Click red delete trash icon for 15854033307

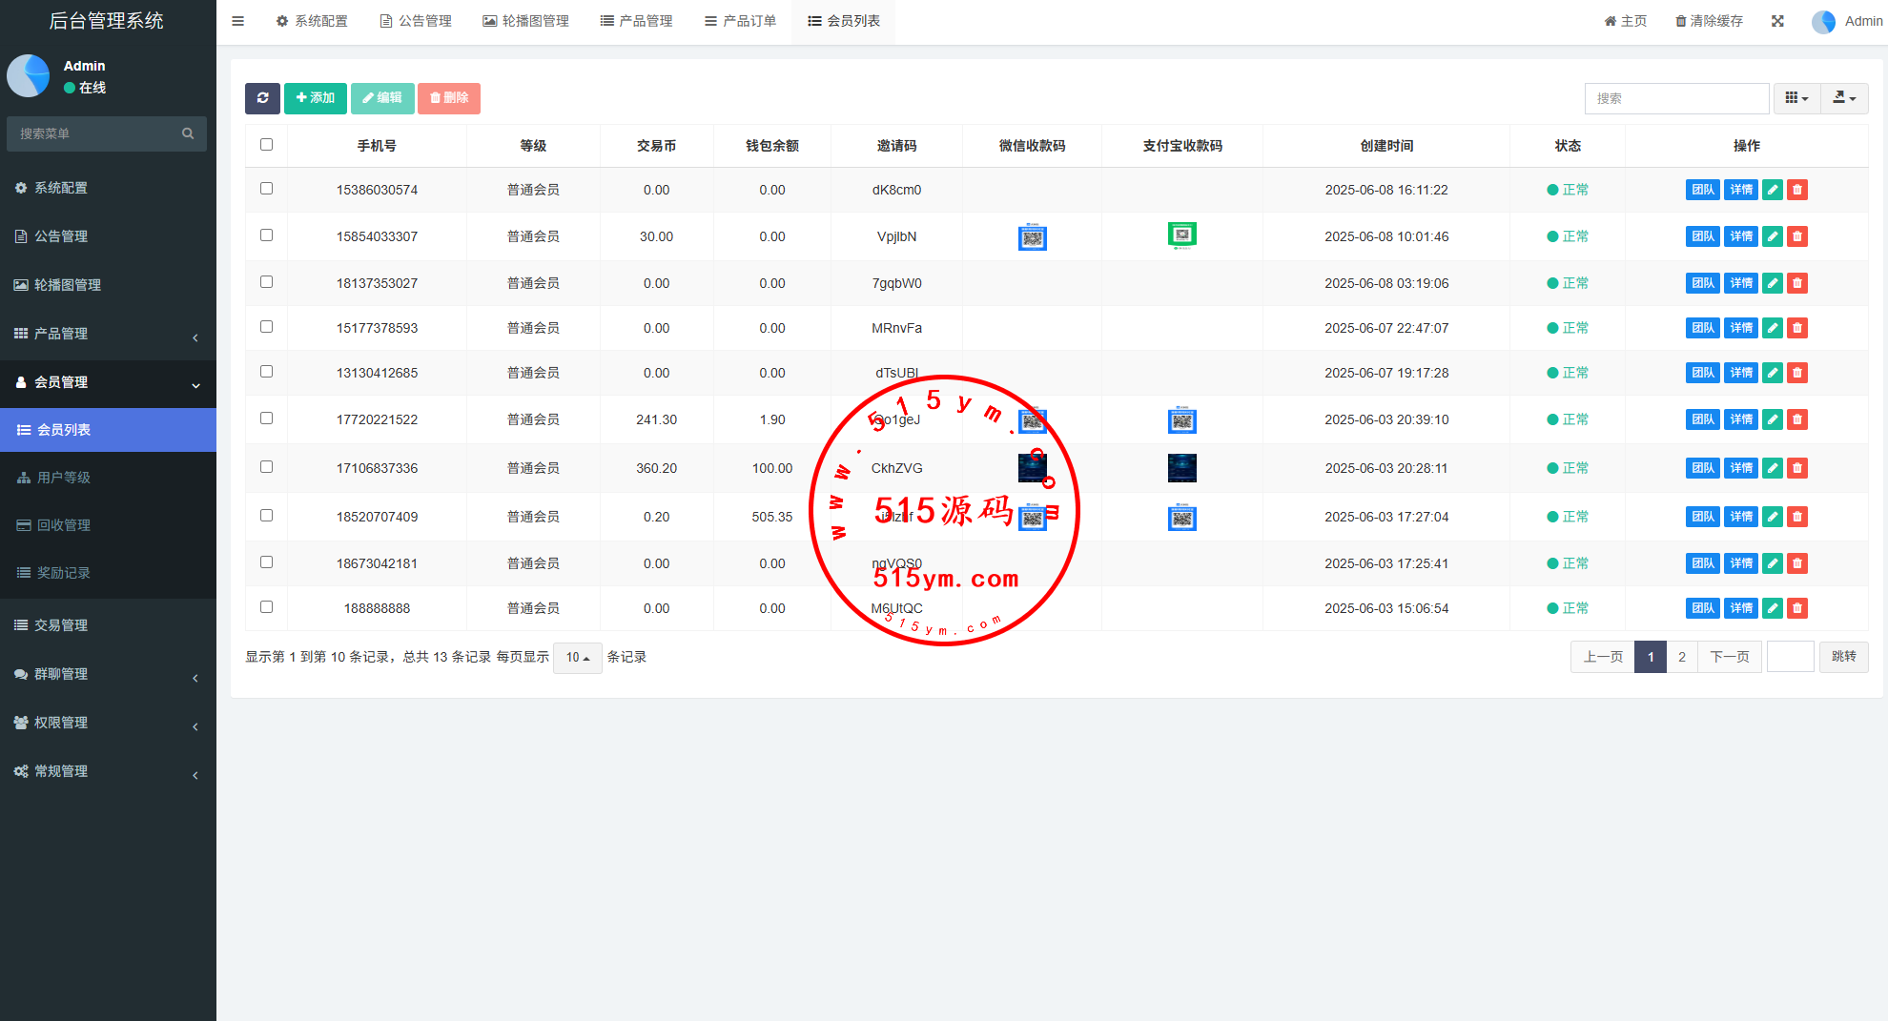[x=1796, y=236]
